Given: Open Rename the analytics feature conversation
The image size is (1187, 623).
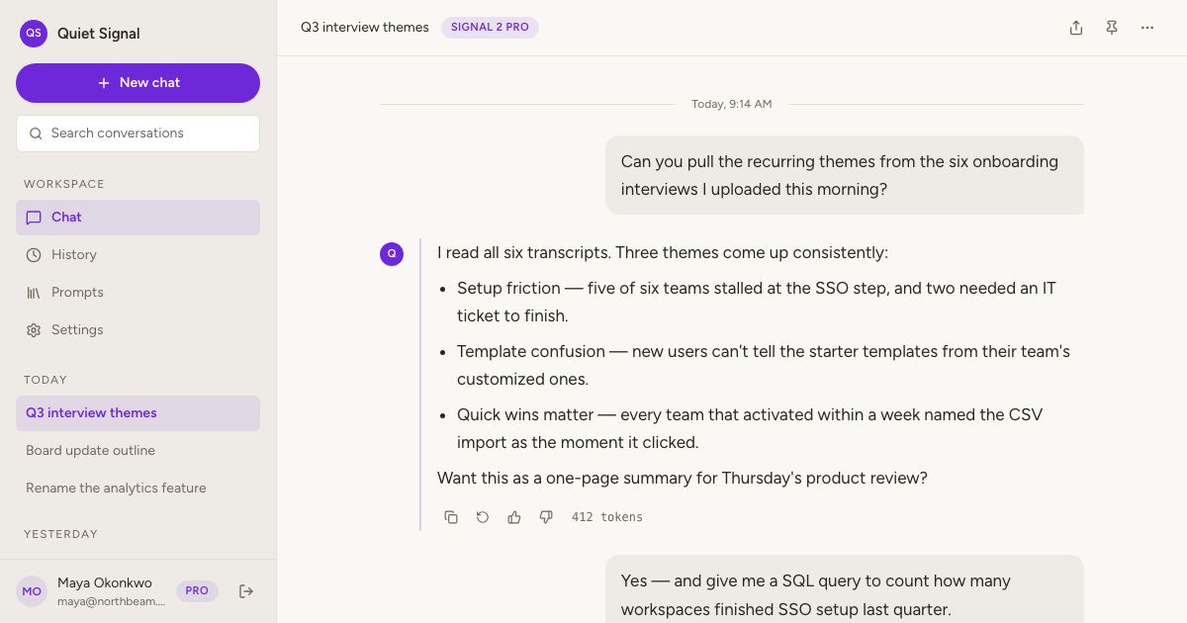Looking at the screenshot, I should point(137,489).
